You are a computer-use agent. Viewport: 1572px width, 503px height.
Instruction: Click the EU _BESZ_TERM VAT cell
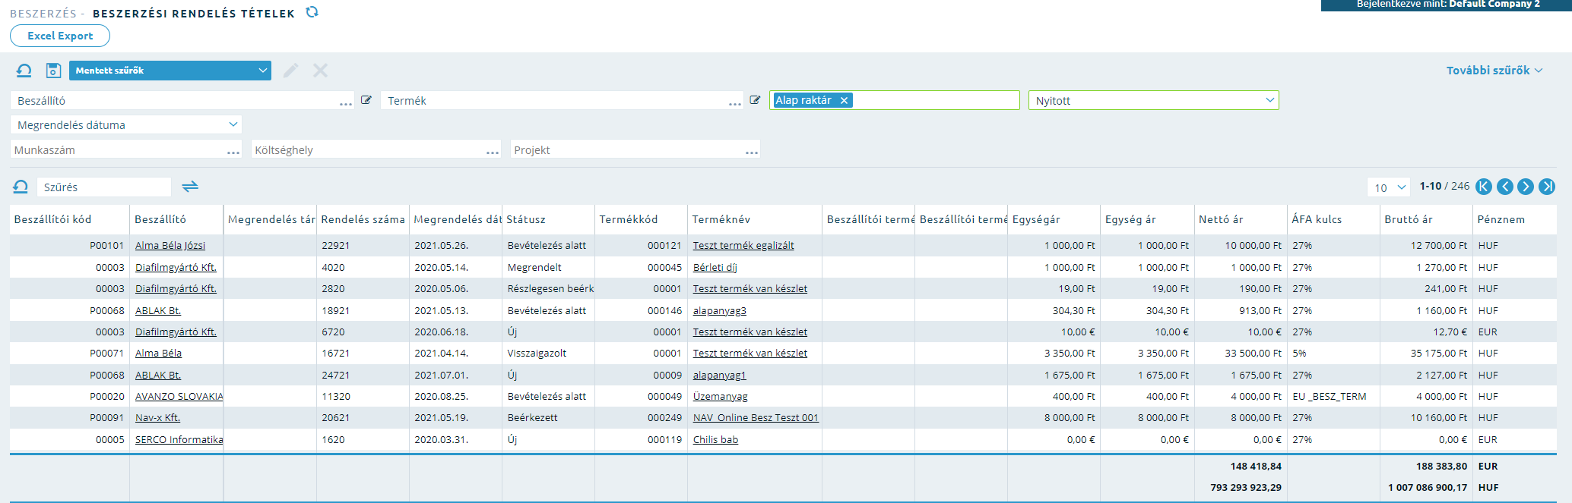click(1333, 396)
